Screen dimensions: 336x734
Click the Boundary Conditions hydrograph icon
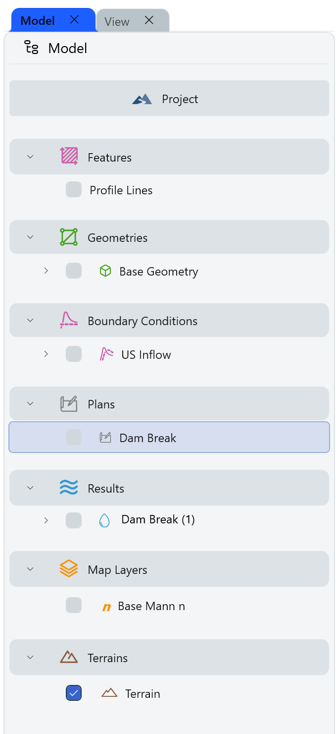pyautogui.click(x=69, y=320)
